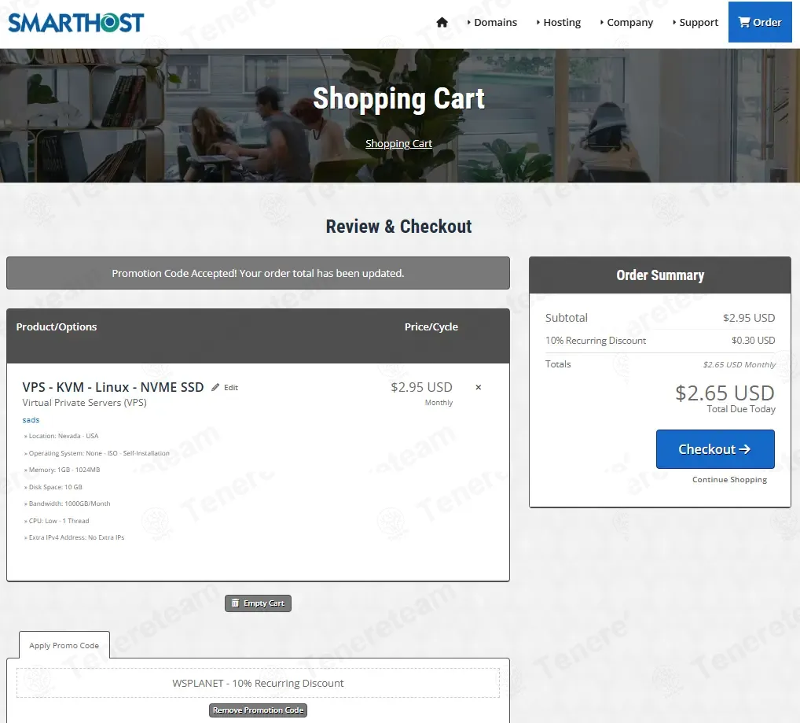Click the Product/Options column header

tap(56, 326)
